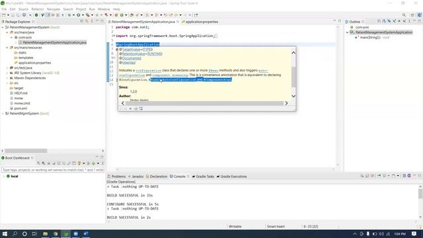
Task: Click the Outline view menu kebab icon
Action: (x=409, y=21)
